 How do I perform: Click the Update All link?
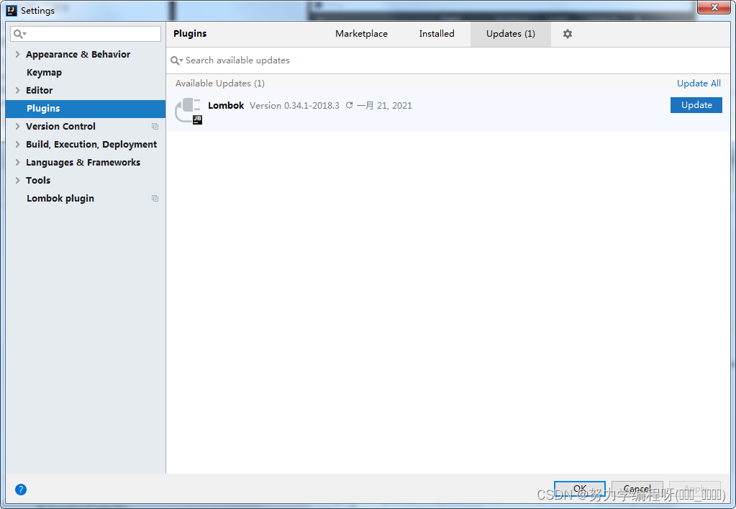click(698, 83)
